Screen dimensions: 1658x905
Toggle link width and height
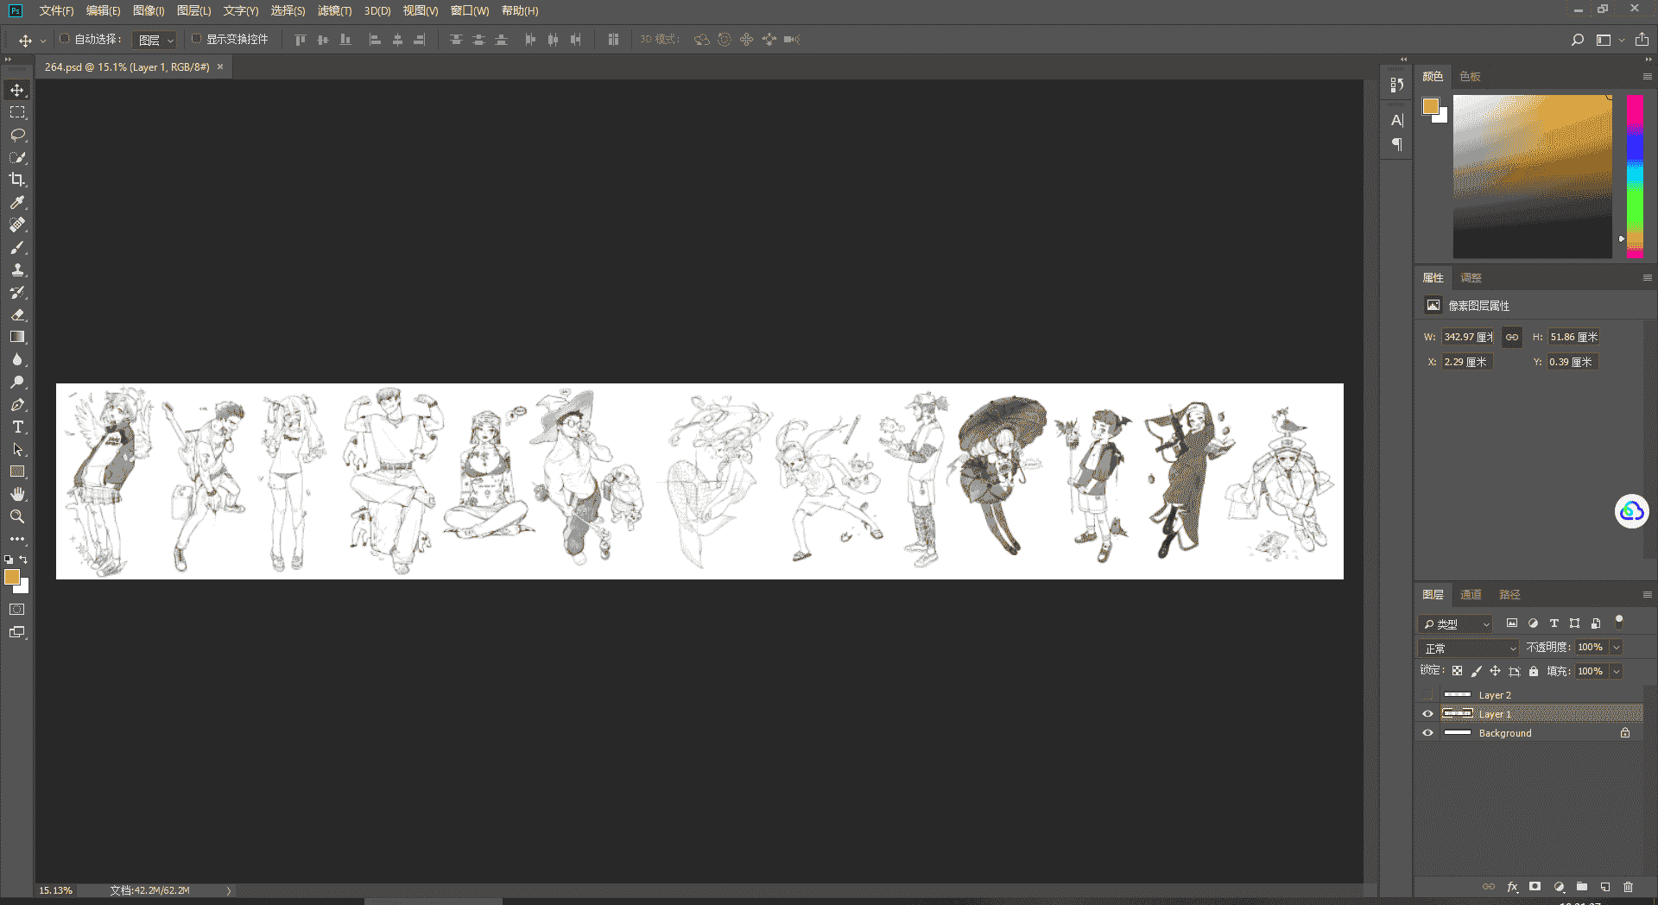point(1511,338)
